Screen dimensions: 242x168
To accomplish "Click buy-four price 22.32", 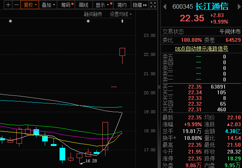I will click(x=195, y=104).
